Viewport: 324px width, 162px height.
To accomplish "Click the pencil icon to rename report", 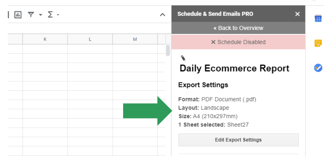I will pyautogui.click(x=183, y=58).
